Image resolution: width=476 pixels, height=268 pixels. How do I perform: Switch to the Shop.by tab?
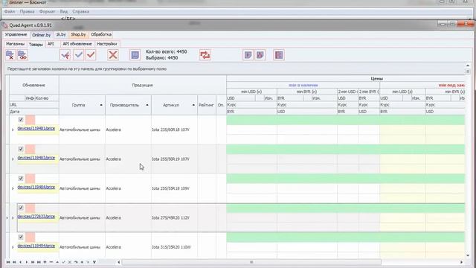click(78, 35)
